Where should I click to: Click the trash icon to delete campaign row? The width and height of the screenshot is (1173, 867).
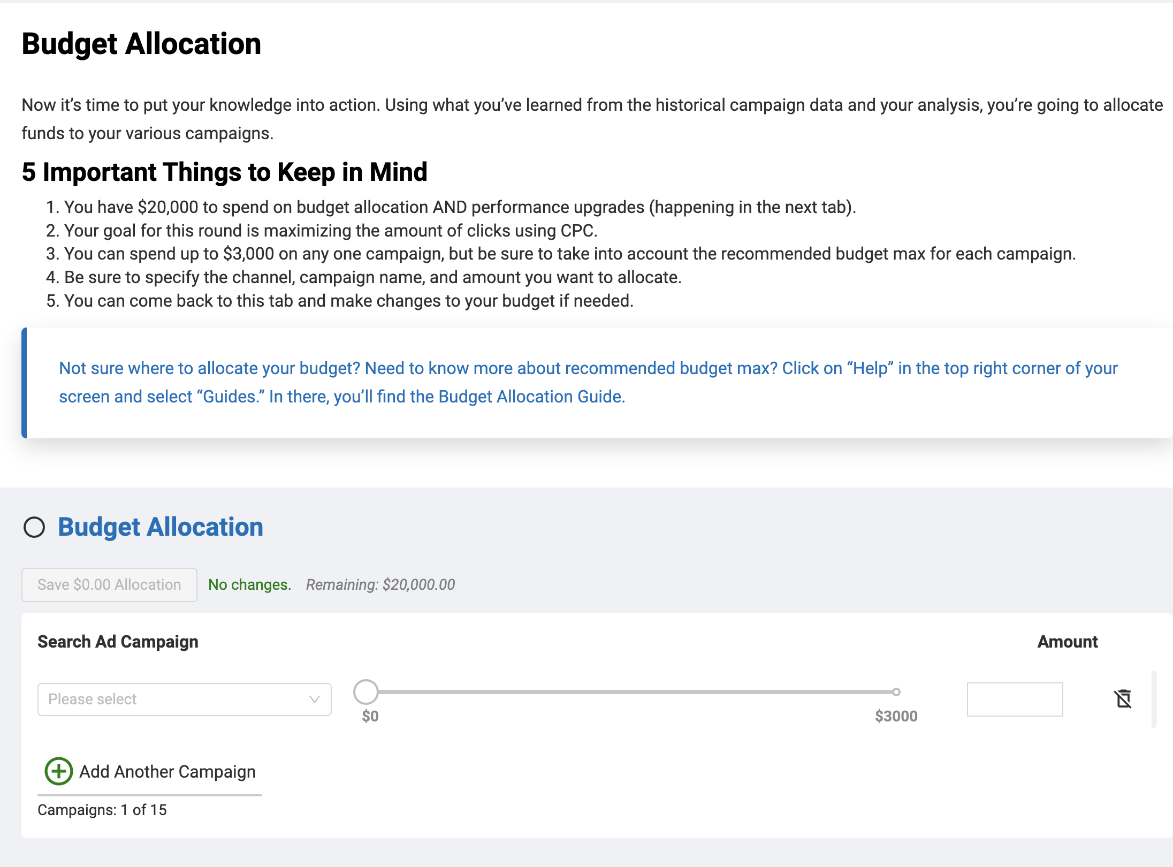[1123, 698]
